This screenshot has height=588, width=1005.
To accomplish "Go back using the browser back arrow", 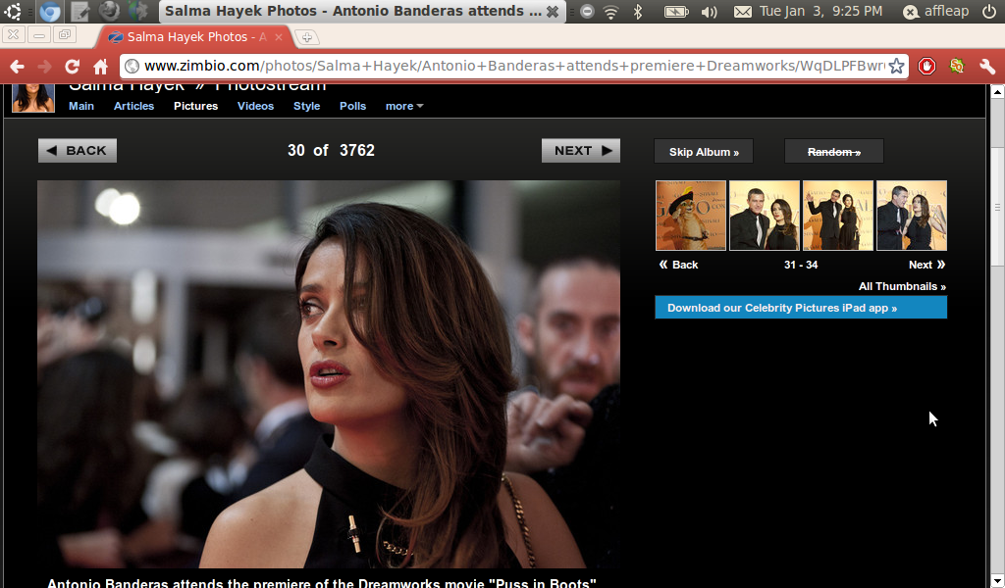I will coord(18,66).
